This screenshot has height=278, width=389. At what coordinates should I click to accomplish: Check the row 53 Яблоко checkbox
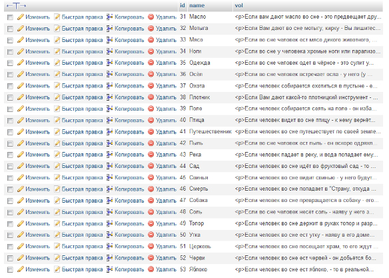point(10,269)
